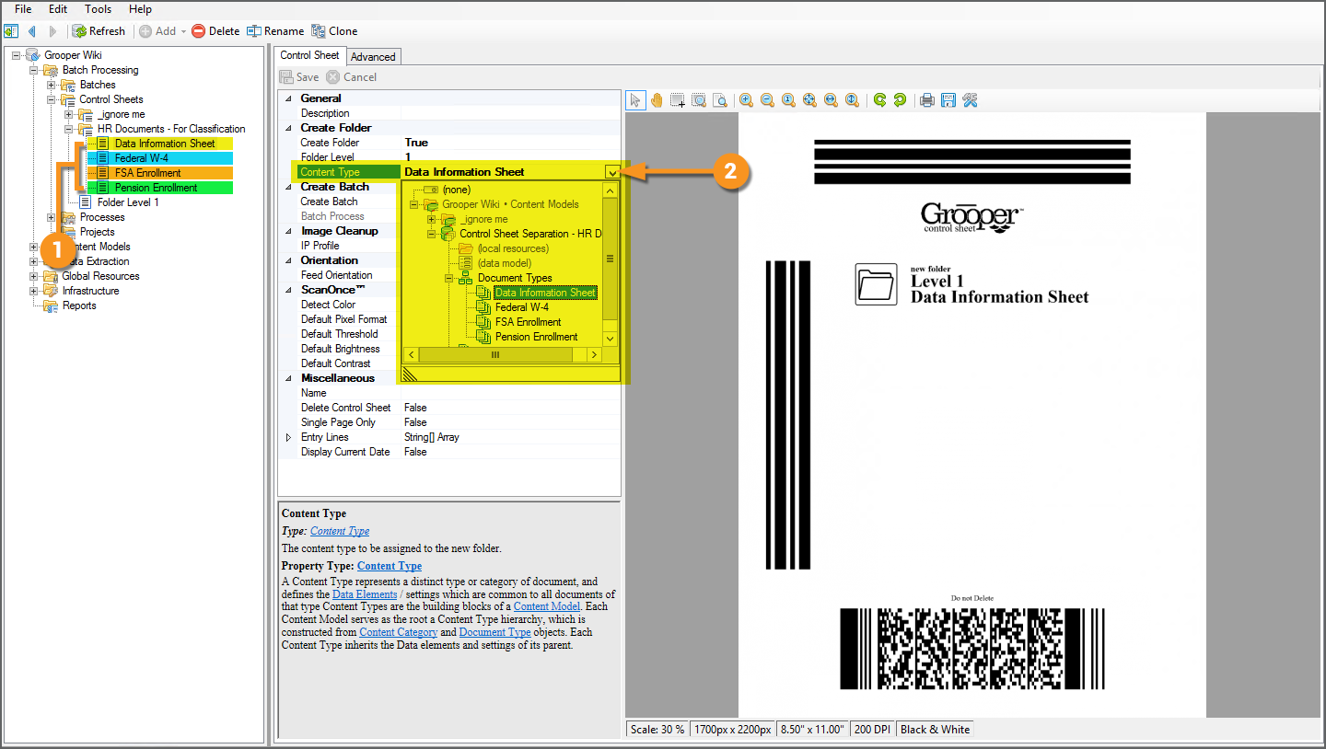Click the dropdown horizontal scrollbar thumb
The height and width of the screenshot is (749, 1326).
point(494,355)
